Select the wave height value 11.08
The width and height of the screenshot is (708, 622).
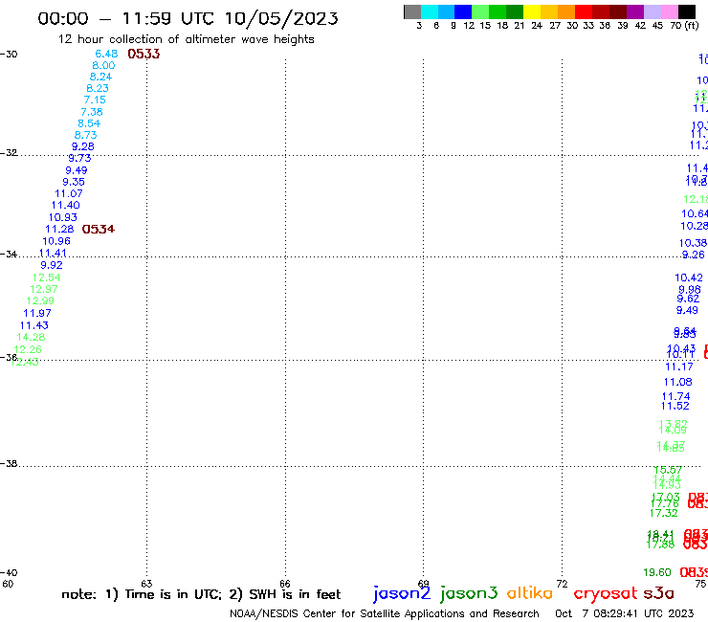coord(677,382)
